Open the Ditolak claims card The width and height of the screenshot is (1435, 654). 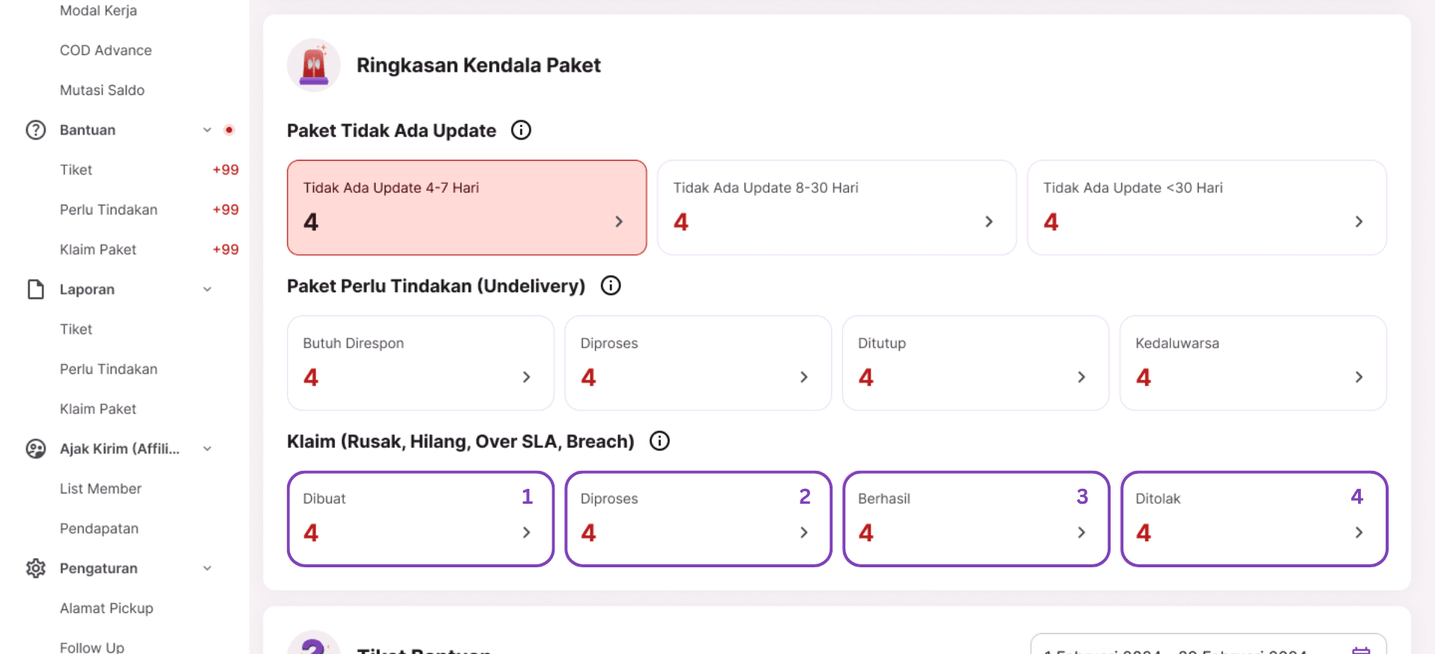1253,518
